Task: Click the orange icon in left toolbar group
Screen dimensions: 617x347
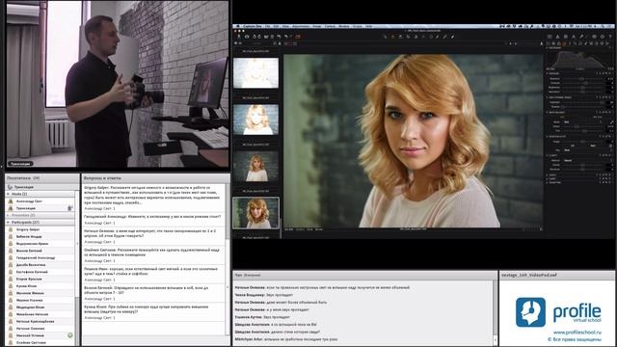Action: [298, 37]
